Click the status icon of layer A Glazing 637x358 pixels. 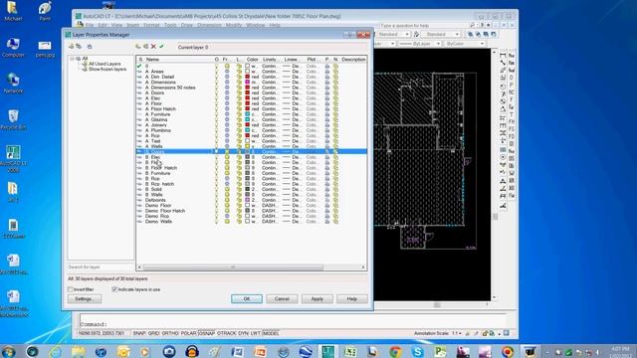(x=139, y=119)
